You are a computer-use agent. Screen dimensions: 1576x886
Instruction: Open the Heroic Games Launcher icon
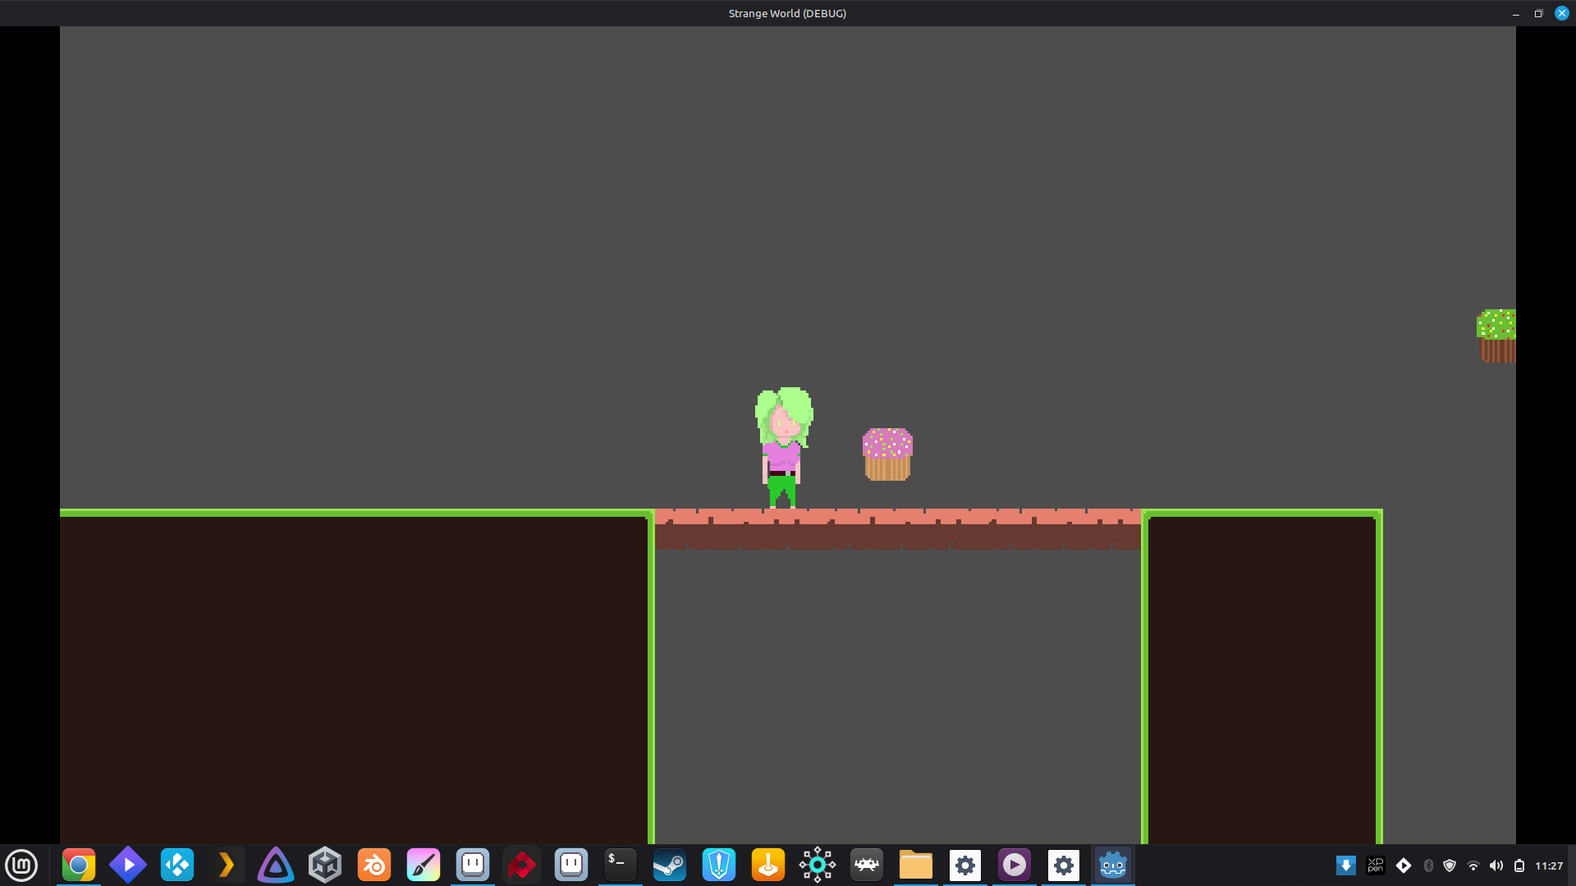719,865
